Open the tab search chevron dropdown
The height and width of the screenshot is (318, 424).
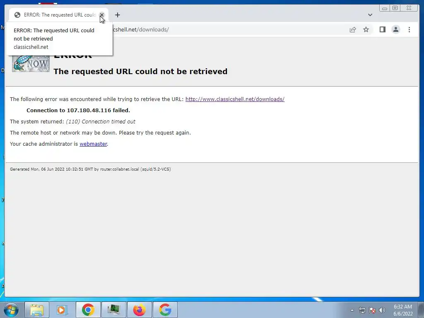coord(370,15)
